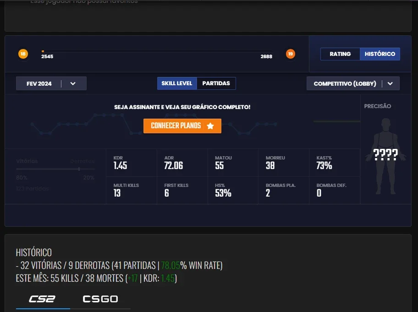
Task: Click the Conhecer Planos button
Action: tap(182, 126)
